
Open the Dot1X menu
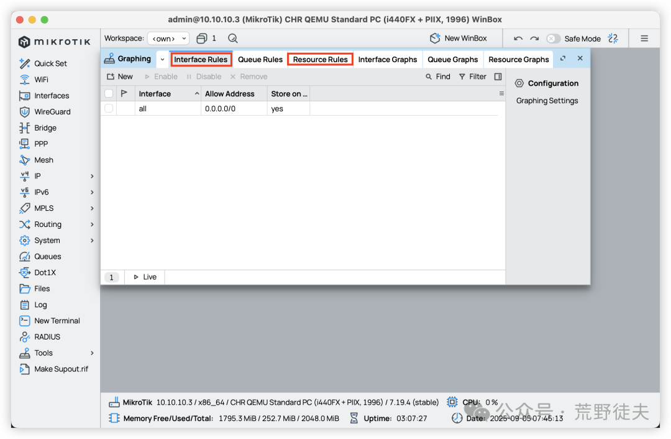point(38,272)
